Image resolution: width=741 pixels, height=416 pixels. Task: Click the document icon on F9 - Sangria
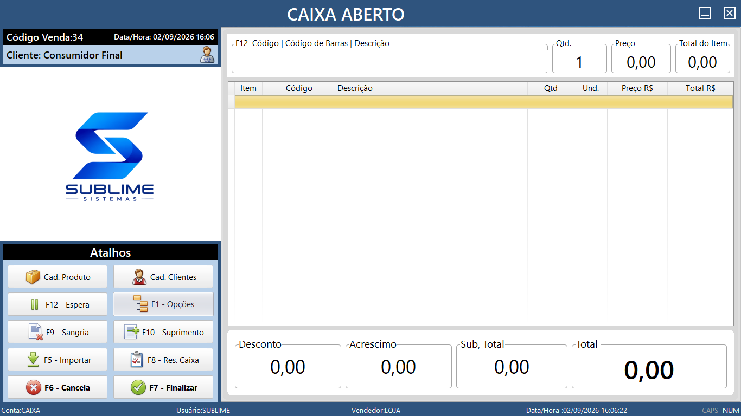(35, 332)
